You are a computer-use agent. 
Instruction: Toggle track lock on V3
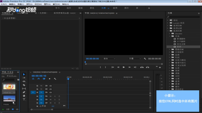pos(37,86)
